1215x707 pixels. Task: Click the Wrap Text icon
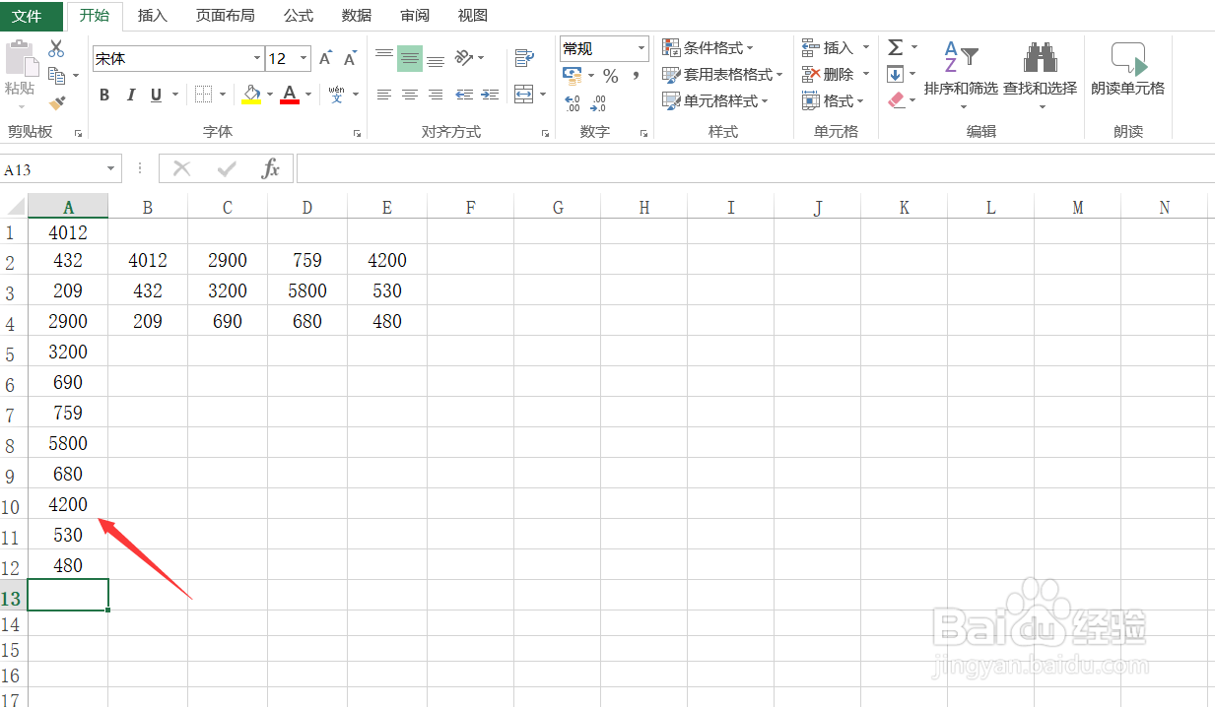[x=524, y=58]
